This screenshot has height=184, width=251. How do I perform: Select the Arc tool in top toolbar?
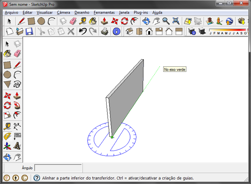click(51, 21)
